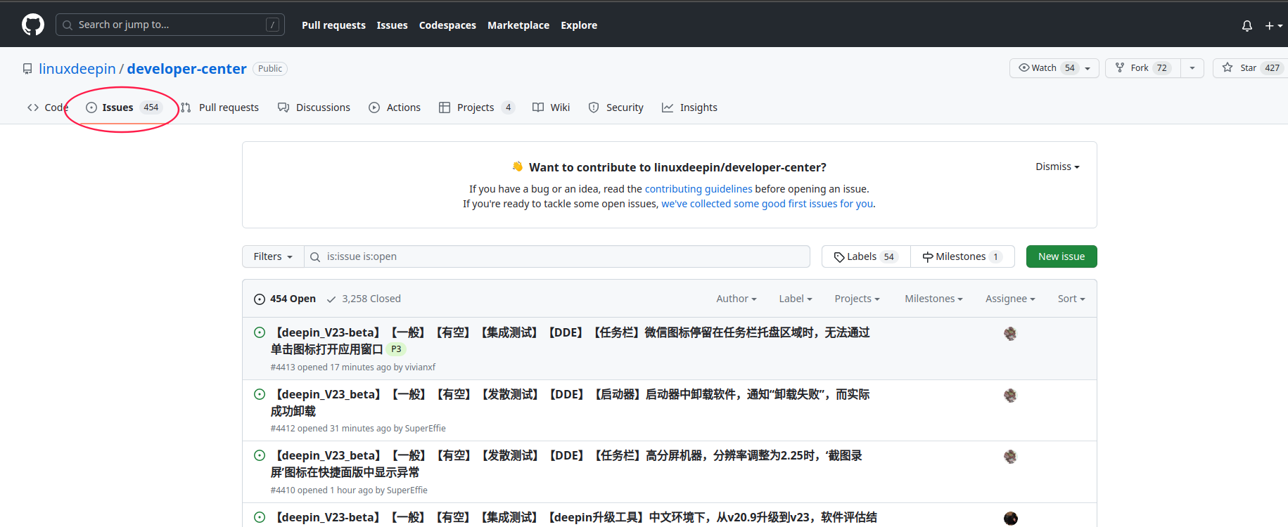This screenshot has width=1288, height=527.
Task: Star the repository
Action: point(1249,68)
